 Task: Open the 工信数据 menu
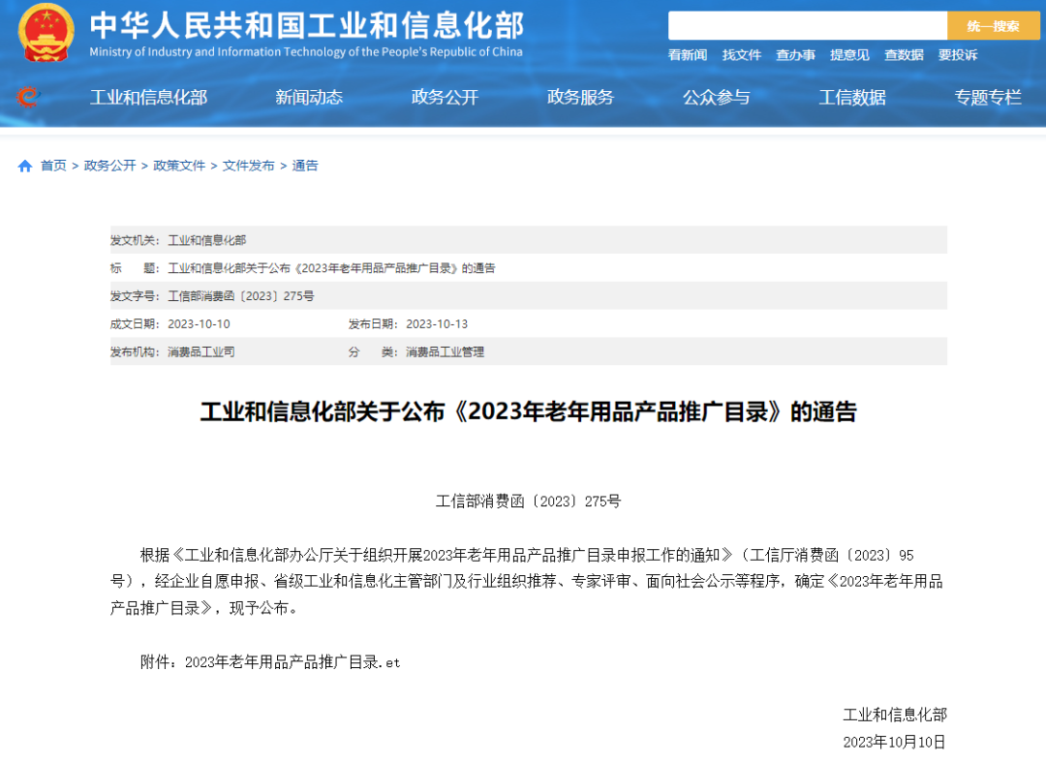pos(851,97)
